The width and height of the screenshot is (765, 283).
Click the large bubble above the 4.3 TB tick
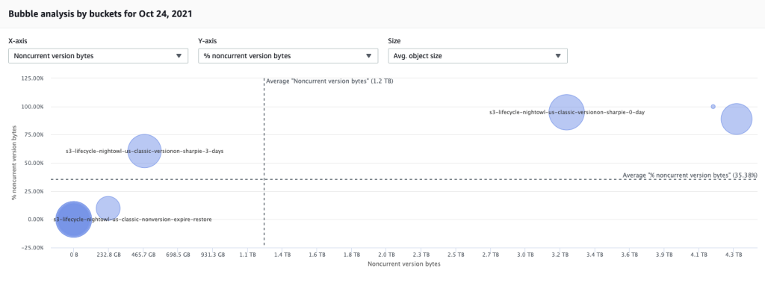coord(736,119)
